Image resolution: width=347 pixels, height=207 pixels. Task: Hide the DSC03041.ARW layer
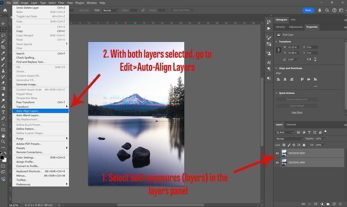[x=277, y=162]
